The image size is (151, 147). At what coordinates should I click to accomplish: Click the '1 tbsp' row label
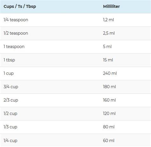coord(9,60)
